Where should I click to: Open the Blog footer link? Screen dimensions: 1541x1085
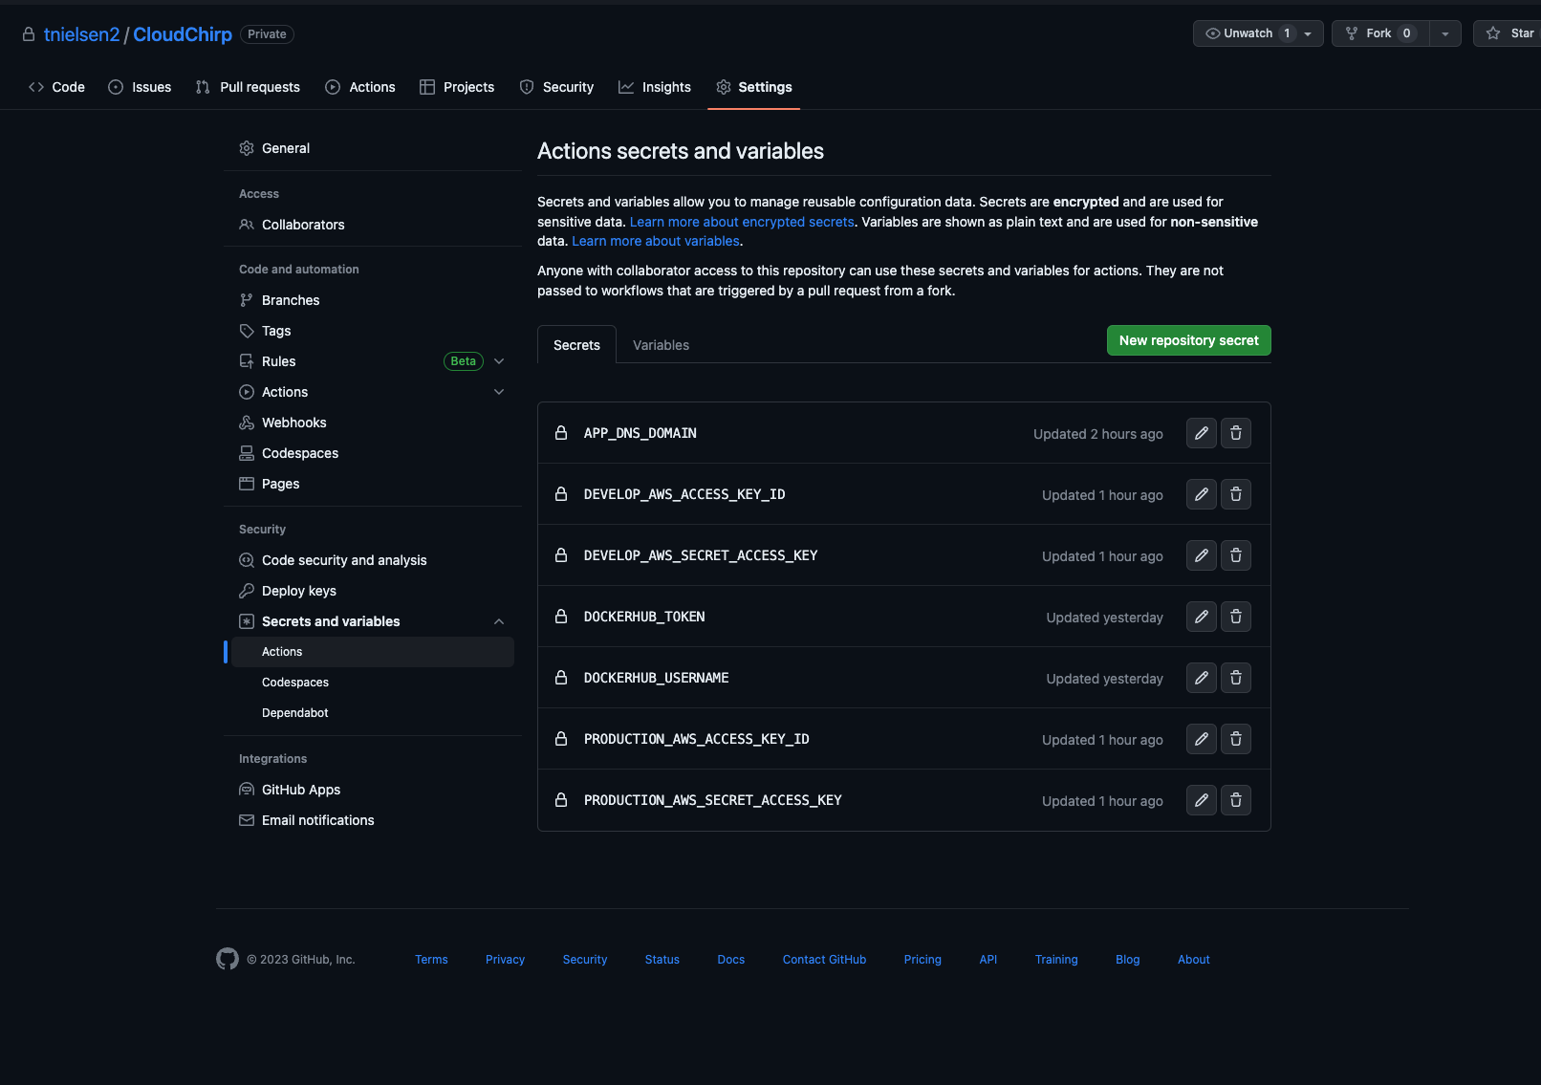coord(1128,960)
